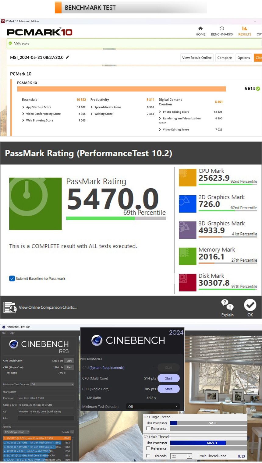The width and height of the screenshot is (262, 463).
Task: Select ranking row Intel Core Ultra 7 155H
Action: (x=37, y=438)
